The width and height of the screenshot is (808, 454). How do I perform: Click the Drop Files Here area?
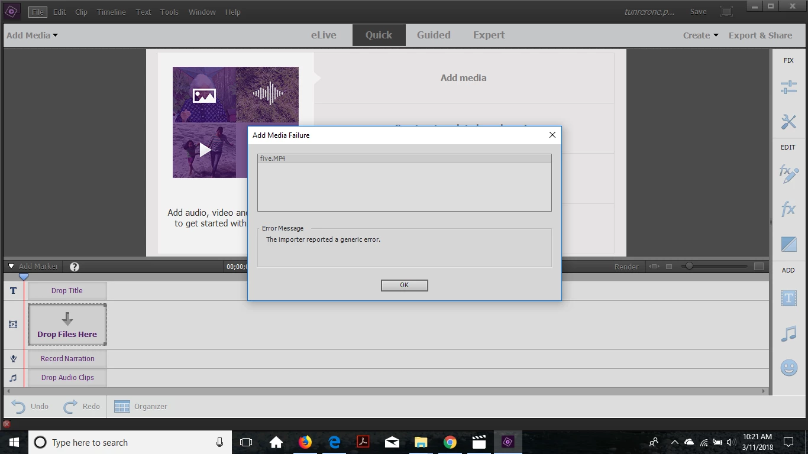coord(67,325)
